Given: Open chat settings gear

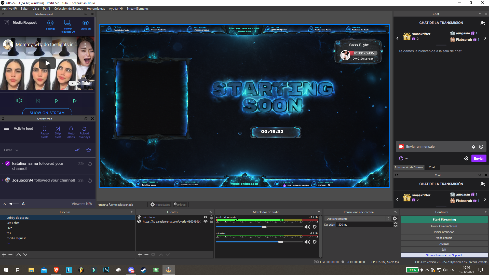Looking at the screenshot, I should tap(466, 158).
